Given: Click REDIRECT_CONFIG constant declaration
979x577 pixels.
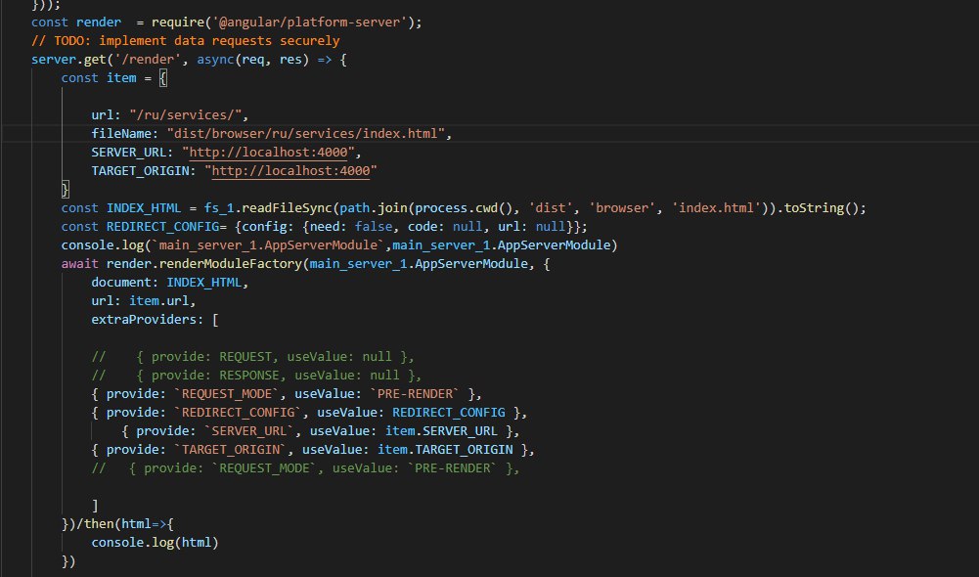Looking at the screenshot, I should 162,227.
